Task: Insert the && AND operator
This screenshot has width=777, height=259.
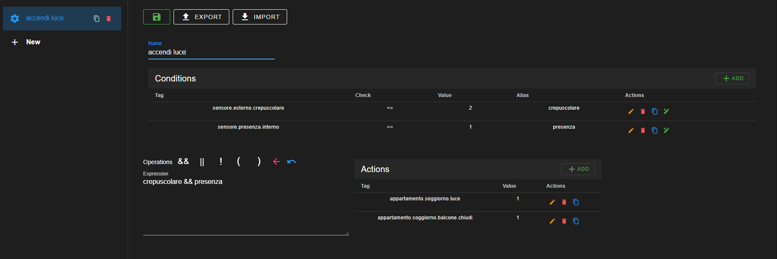Action: (x=183, y=162)
